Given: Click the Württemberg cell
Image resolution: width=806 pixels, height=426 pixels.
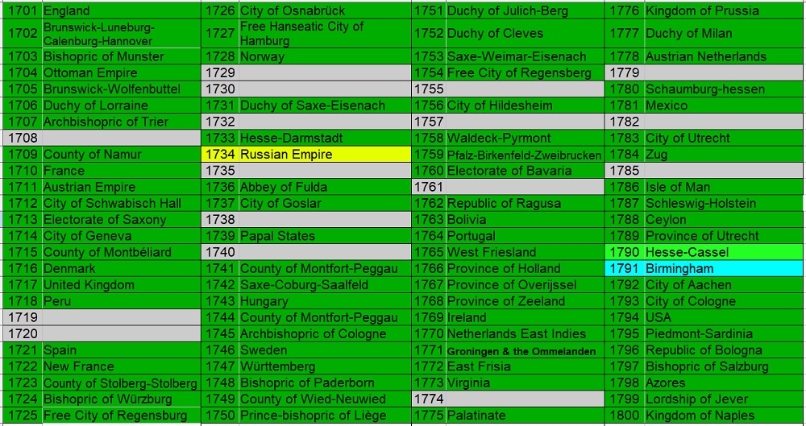Looking at the screenshot, I should [325, 366].
